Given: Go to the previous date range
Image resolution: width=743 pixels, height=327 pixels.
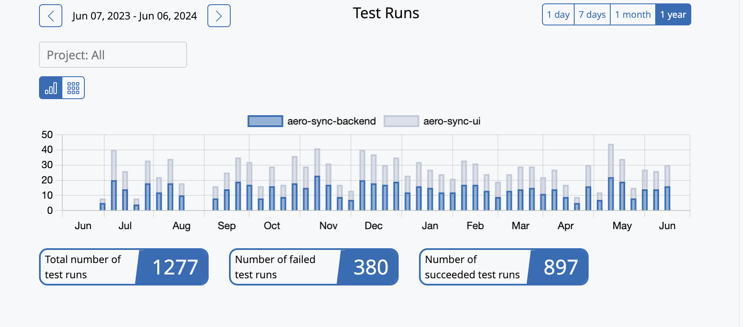Looking at the screenshot, I should pos(50,16).
